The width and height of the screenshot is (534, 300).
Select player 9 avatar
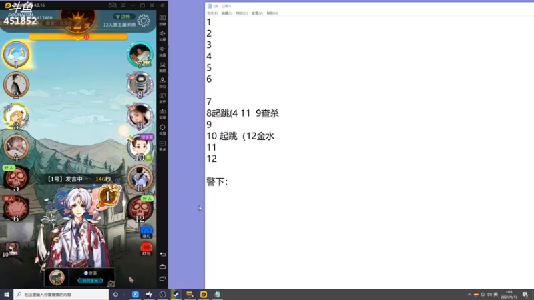pyautogui.click(x=140, y=116)
